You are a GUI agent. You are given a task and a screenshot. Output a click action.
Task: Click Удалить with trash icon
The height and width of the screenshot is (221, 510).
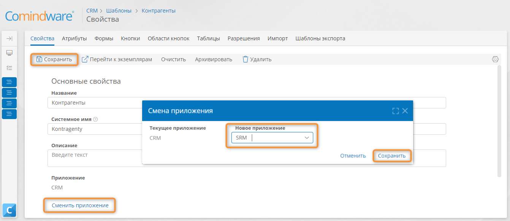point(257,59)
